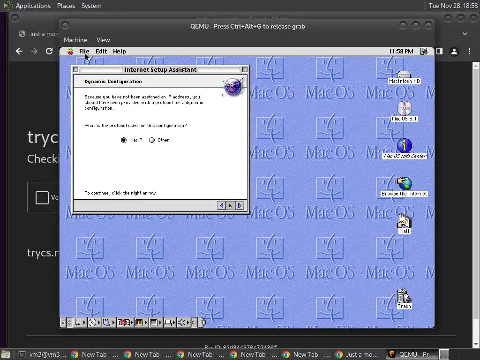Close the Internet Setup Assistant window box
Viewport: 480px width, 360px height.
pyautogui.click(x=75, y=70)
